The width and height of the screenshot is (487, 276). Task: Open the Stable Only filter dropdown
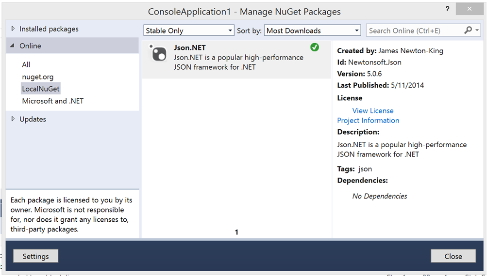189,31
